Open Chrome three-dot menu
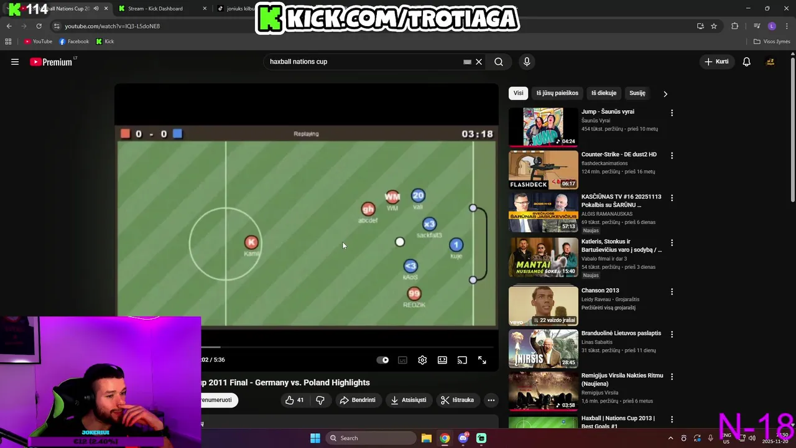Viewport: 796px width, 448px height. [787, 26]
